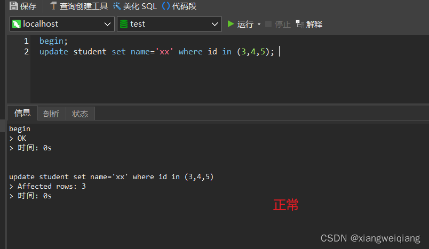Click the Beautify SQL (美化 SQL) button
Screen dimensions: 429x249
point(134,6)
